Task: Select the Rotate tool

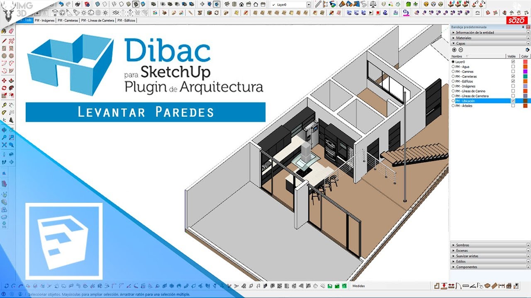Action: 4,87
